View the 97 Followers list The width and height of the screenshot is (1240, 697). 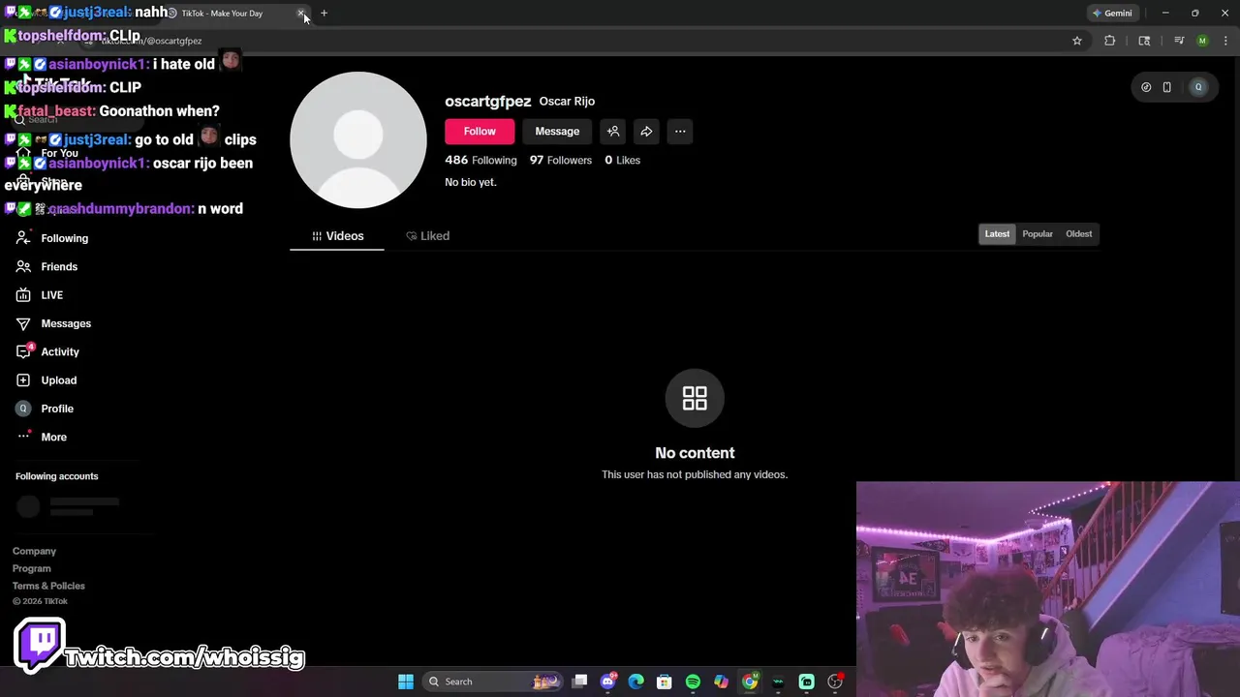[561, 160]
